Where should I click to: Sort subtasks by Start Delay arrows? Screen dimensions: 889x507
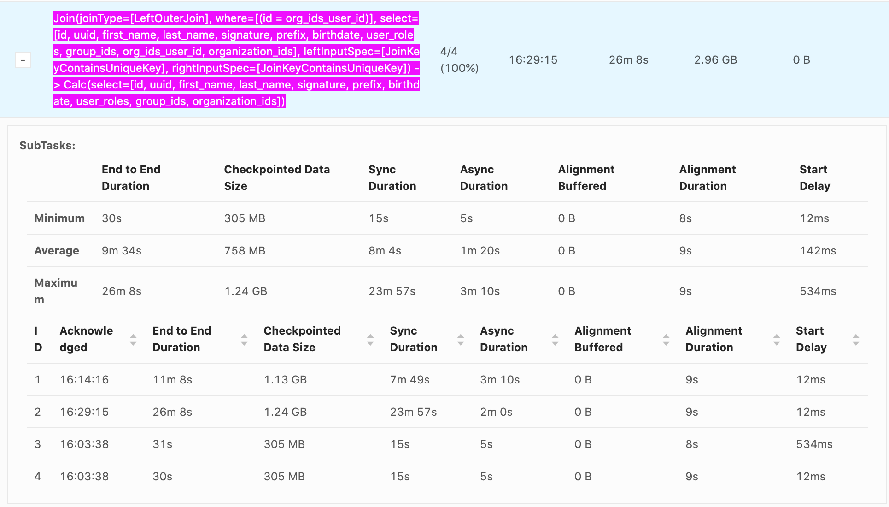[x=856, y=340]
